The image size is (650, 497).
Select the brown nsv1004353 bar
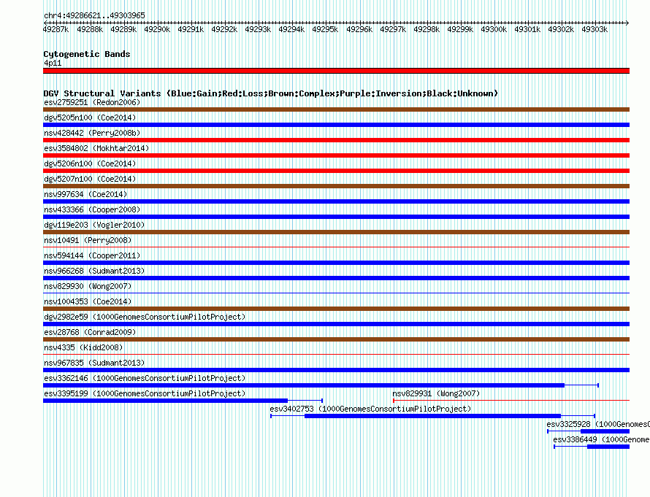point(336,309)
